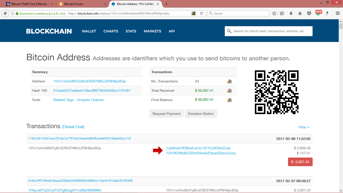Click the Donation Button button

201,114
